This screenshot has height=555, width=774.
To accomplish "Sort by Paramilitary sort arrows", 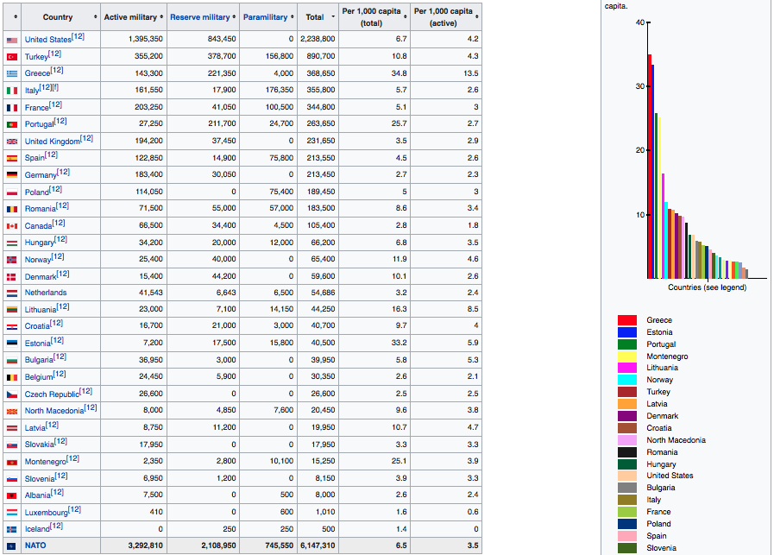I will pyautogui.click(x=293, y=16).
